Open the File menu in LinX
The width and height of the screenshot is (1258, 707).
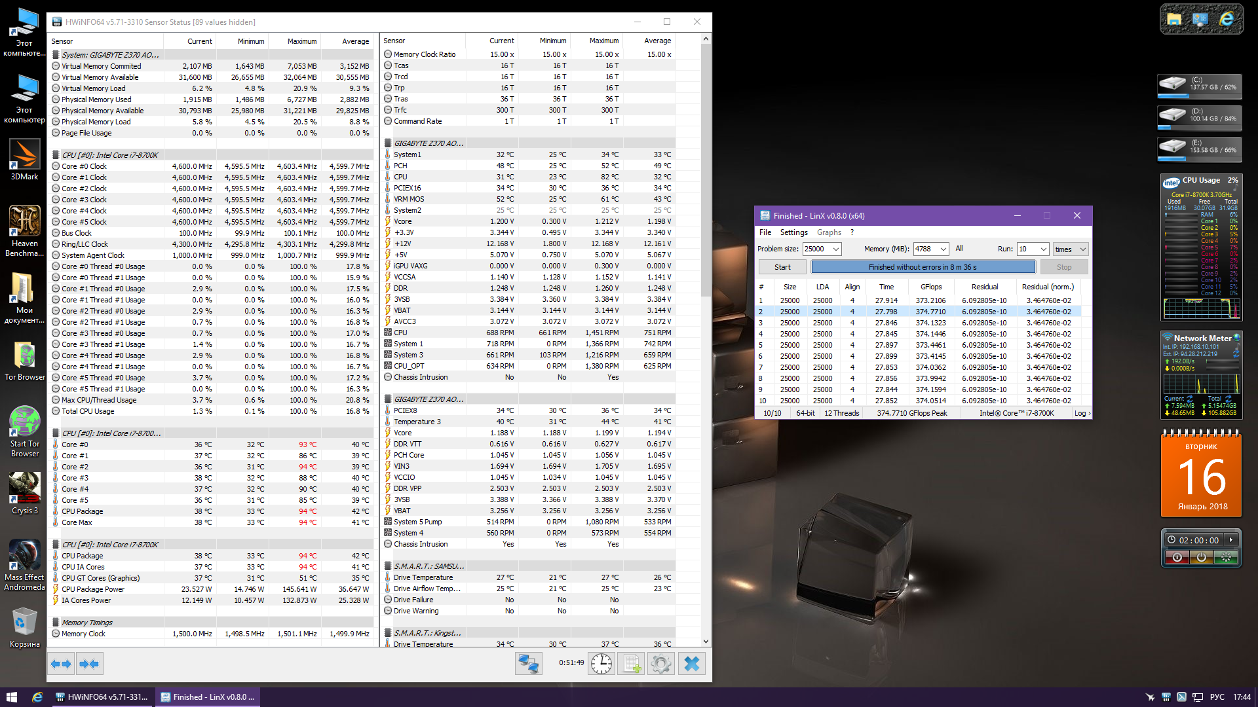click(x=765, y=232)
